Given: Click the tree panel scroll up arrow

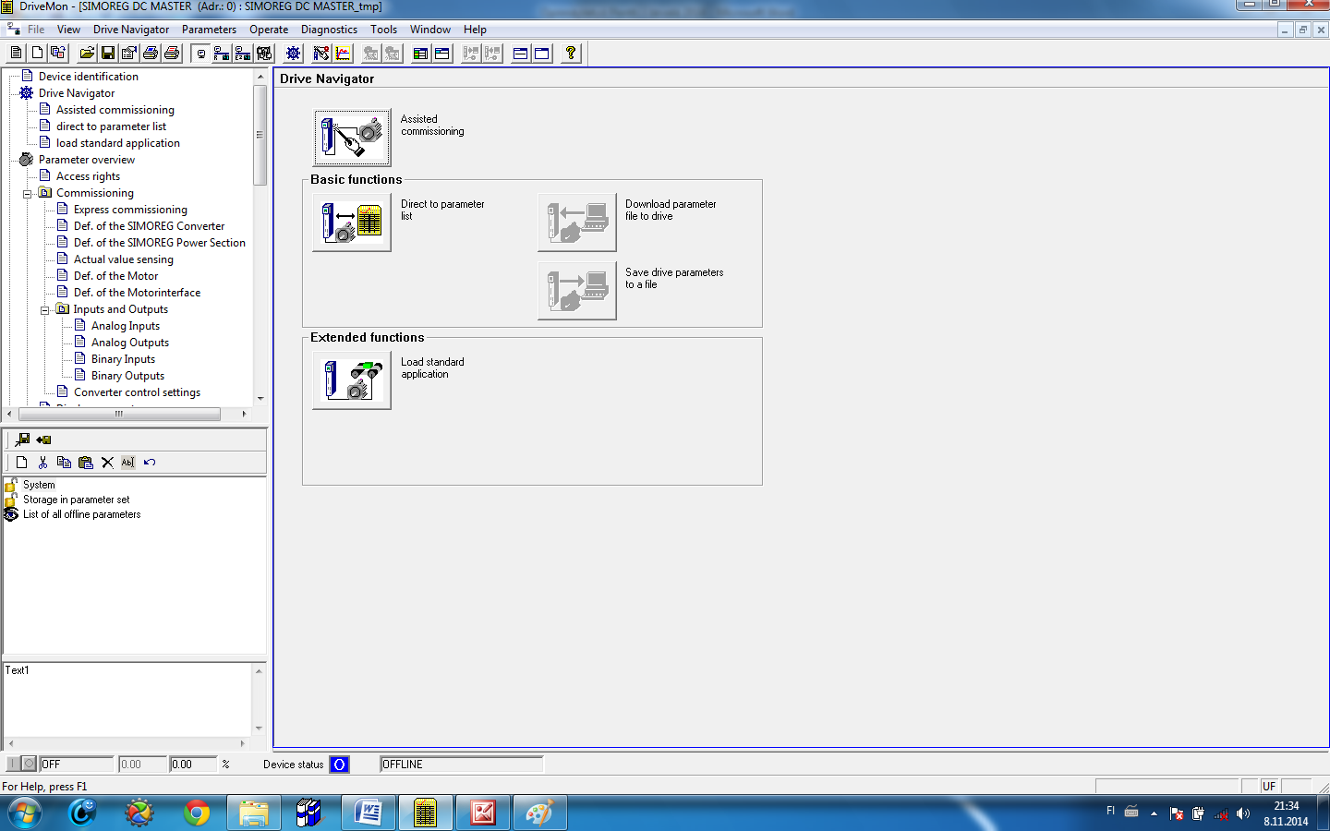Looking at the screenshot, I should tap(260, 77).
